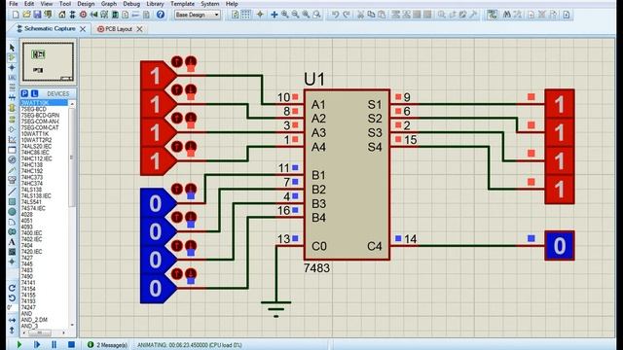Open an existing project folder
The height and width of the screenshot is (350, 623).
26,15
